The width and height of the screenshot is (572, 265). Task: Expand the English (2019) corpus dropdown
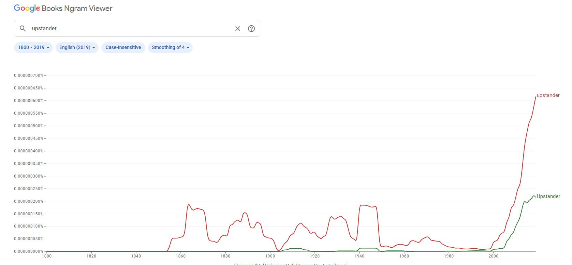point(77,48)
